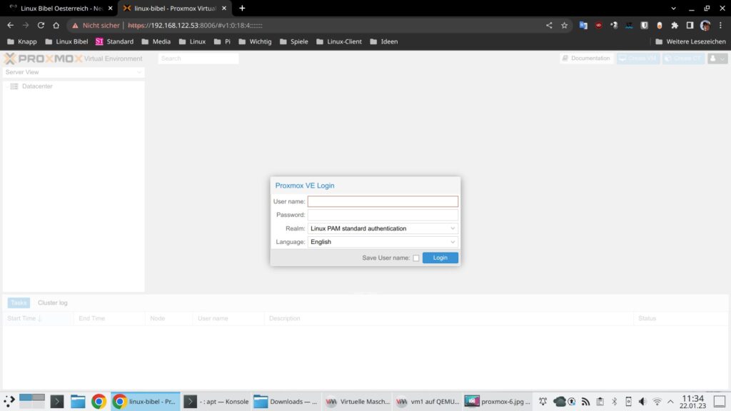Image resolution: width=731 pixels, height=411 pixels.
Task: Sort by the Start Time column header
Action: coord(38,318)
